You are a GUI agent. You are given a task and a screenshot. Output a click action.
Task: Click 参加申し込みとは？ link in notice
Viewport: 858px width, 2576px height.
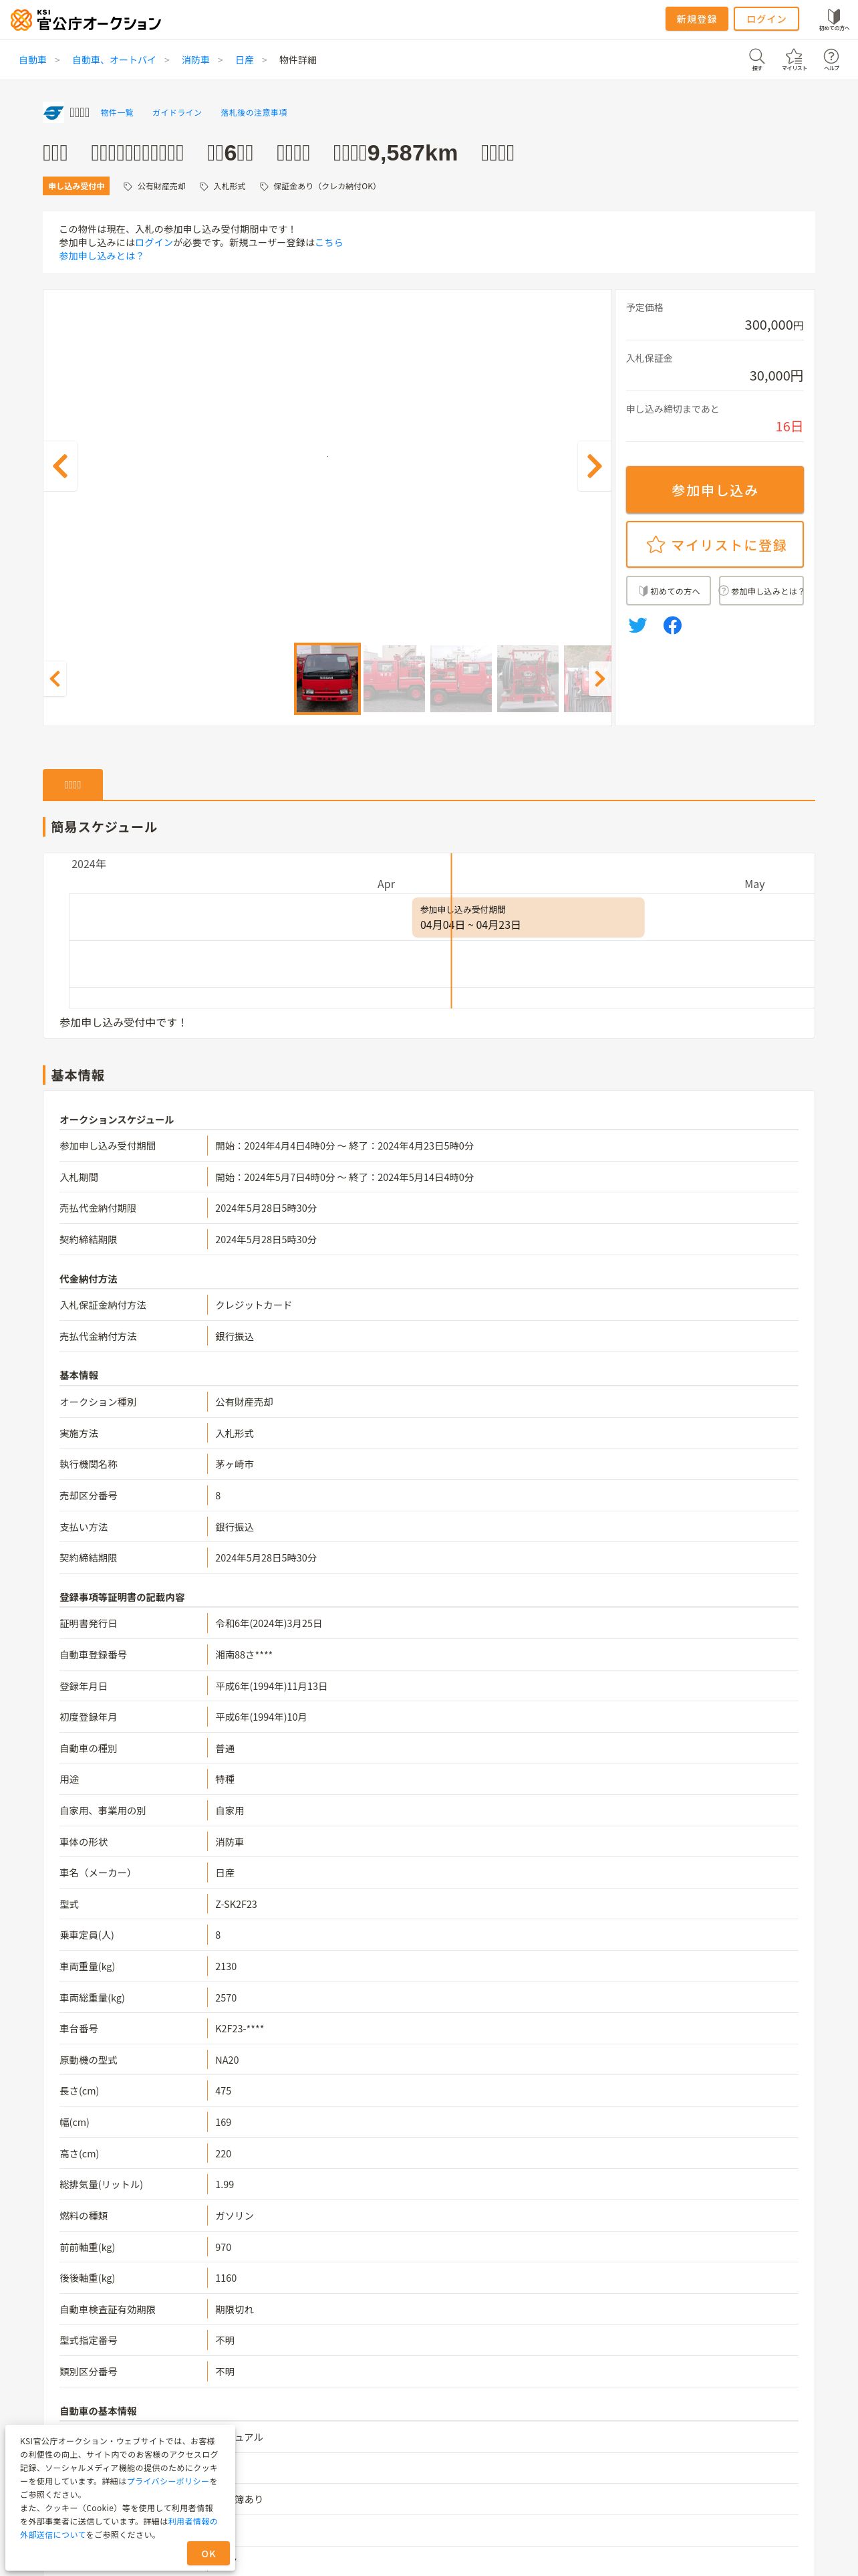101,256
